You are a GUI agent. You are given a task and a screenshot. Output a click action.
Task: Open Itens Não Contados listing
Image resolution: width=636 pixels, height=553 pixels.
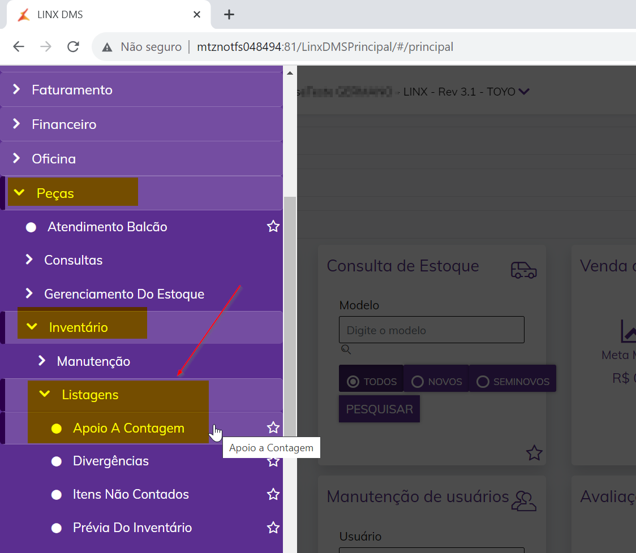point(131,494)
